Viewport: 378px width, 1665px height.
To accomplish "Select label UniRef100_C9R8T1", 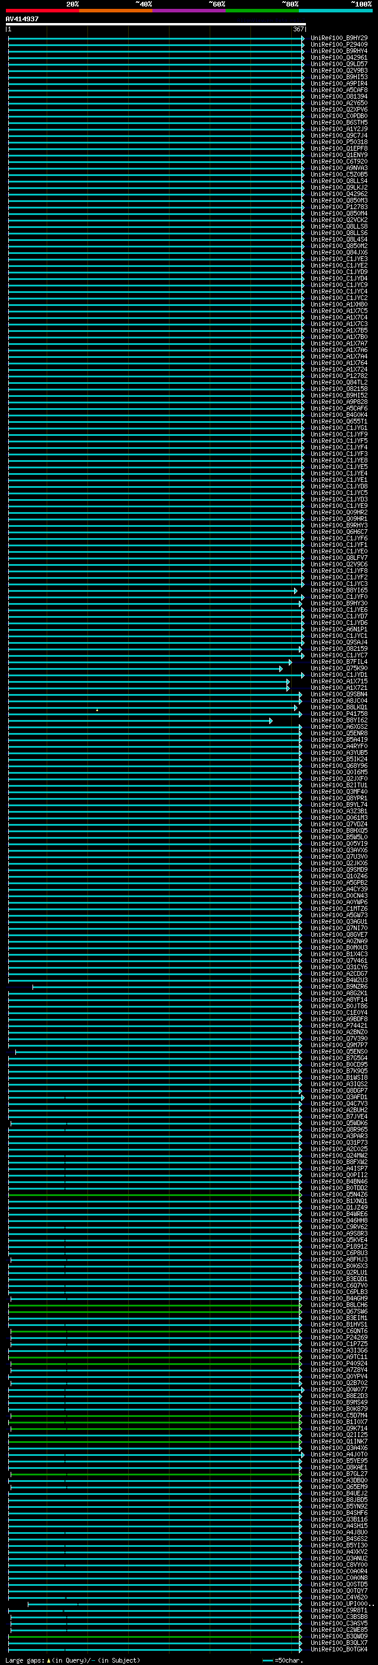I will pos(339,1610).
